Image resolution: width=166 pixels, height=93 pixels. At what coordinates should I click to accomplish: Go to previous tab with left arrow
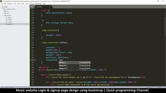[31, 6]
